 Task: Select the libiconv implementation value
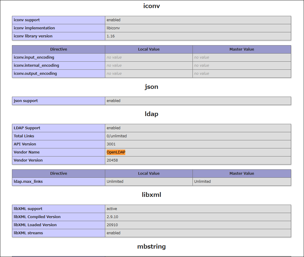point(113,28)
